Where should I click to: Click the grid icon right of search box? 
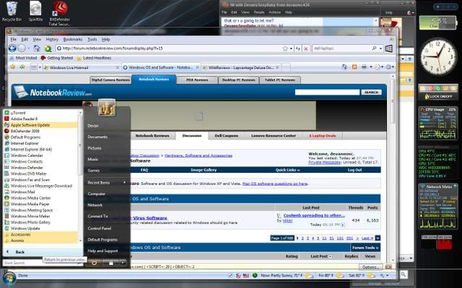tap(388, 48)
